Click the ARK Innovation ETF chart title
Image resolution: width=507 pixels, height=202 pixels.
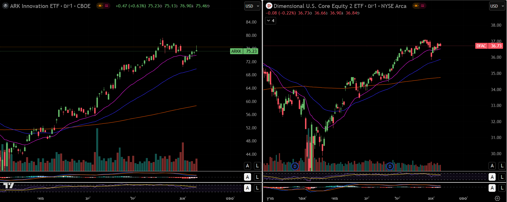pyautogui.click(x=35, y=6)
